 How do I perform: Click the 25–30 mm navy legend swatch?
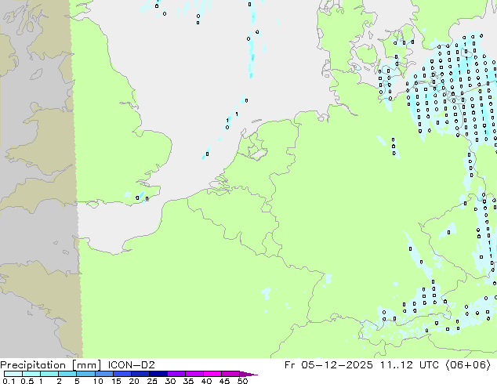click(x=158, y=374)
